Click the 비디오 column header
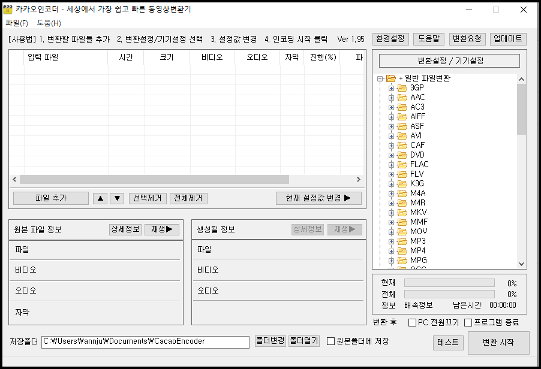Viewport: 541px width, 369px height. (x=212, y=57)
